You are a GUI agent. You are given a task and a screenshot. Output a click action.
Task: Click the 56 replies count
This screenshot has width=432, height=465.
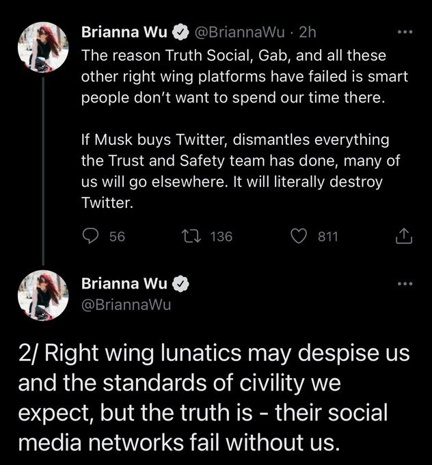click(117, 237)
